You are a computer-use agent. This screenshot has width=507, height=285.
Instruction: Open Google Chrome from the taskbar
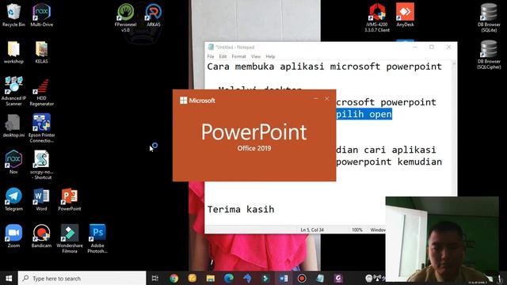[174, 278]
